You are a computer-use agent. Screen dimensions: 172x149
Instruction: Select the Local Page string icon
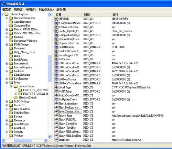pyautogui.click(x=56, y=87)
